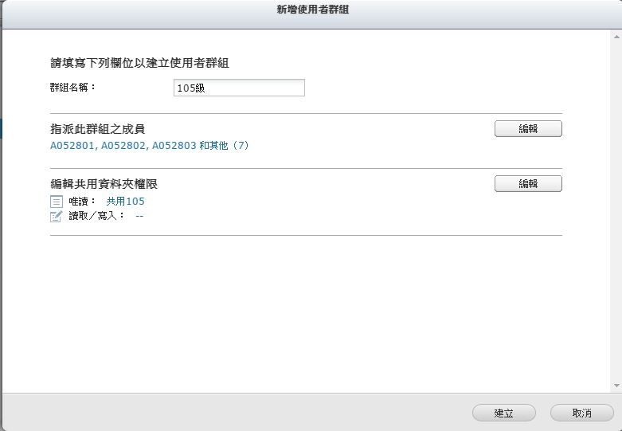Image resolution: width=622 pixels, height=431 pixels.
Task: Select the 指派此群組之成員 heading
Action: 97,129
